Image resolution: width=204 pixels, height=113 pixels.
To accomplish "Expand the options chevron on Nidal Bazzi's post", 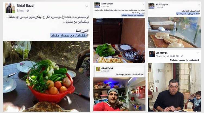I will pos(87,6).
